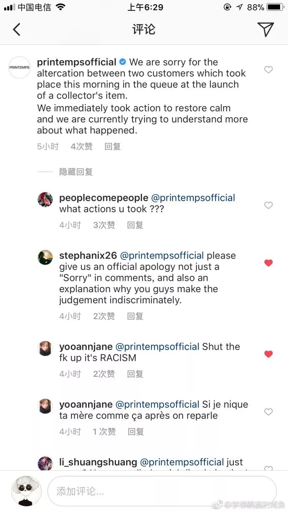The image size is (288, 512).
Task: Tap the battery icon in status bar
Action: coord(275,7)
